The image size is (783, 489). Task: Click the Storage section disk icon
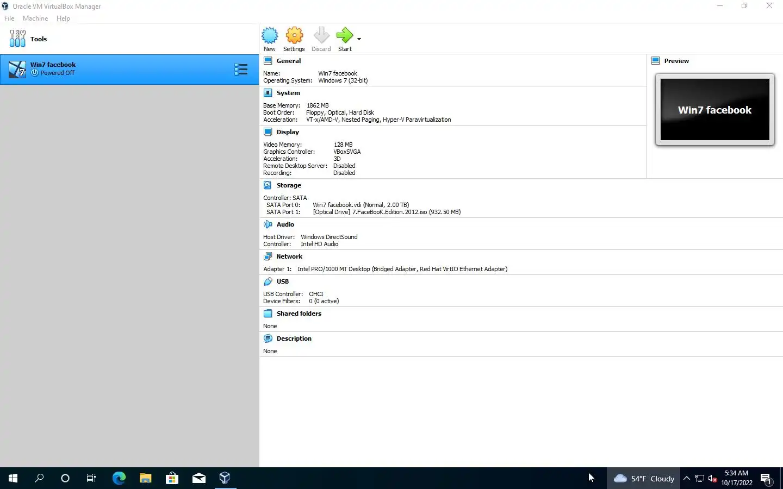click(x=268, y=185)
